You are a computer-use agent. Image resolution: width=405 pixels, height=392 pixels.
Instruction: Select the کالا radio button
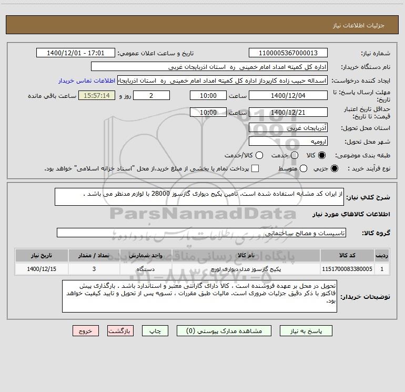(x=322, y=155)
